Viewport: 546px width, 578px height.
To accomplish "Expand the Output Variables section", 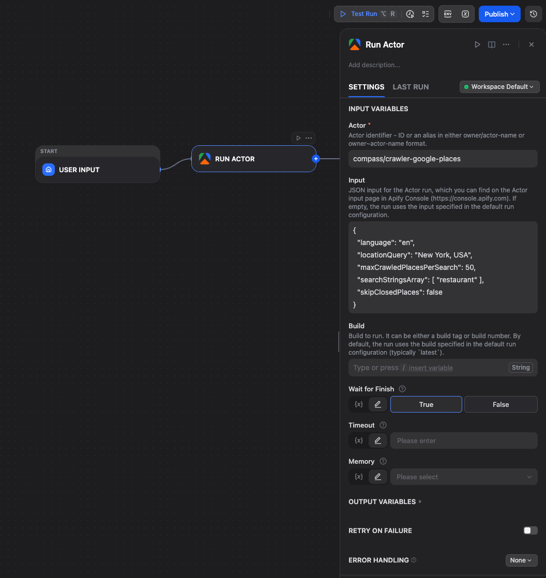I will coord(385,501).
